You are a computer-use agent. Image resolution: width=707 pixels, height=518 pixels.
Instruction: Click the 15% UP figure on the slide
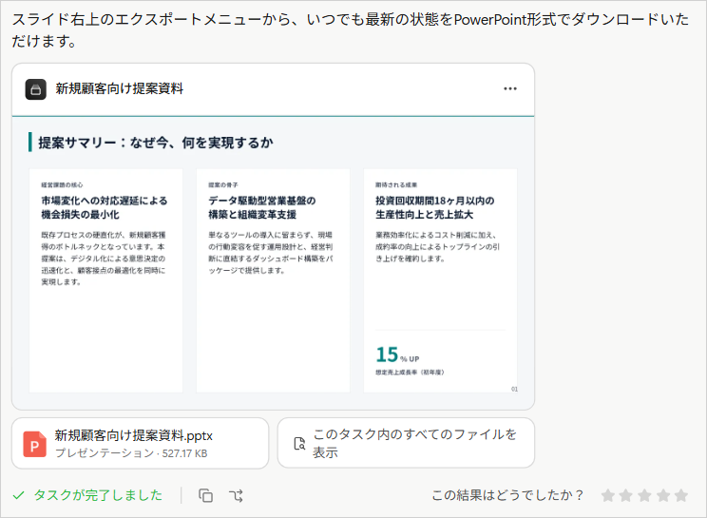point(397,355)
